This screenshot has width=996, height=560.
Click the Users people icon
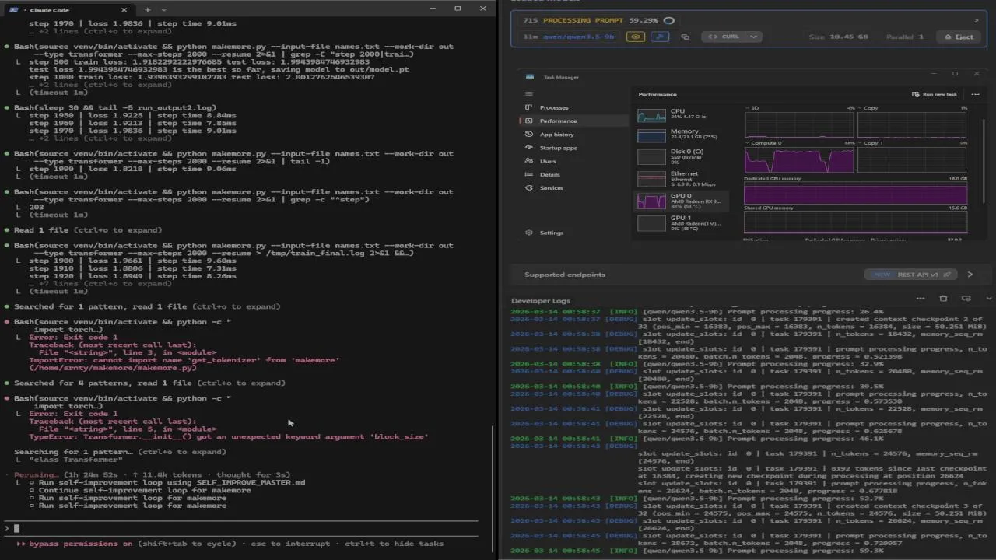[x=529, y=161]
